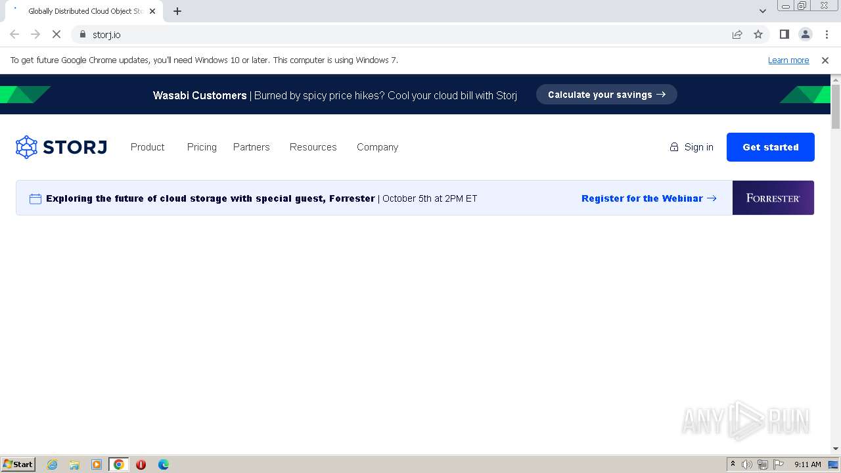Screen dimensions: 841x473
Task: Expand the tab search dropdown
Action: (x=762, y=11)
